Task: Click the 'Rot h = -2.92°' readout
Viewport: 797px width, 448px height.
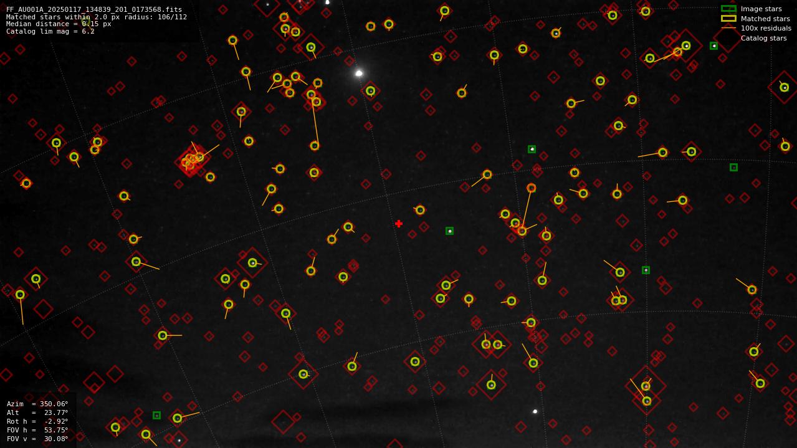Action: pos(37,421)
